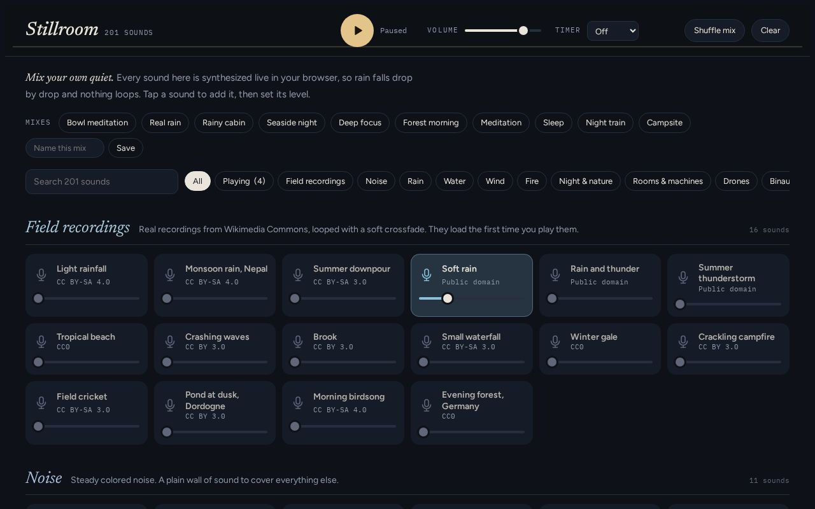
Task: Click the Search 201 sounds field
Action: click(x=102, y=181)
